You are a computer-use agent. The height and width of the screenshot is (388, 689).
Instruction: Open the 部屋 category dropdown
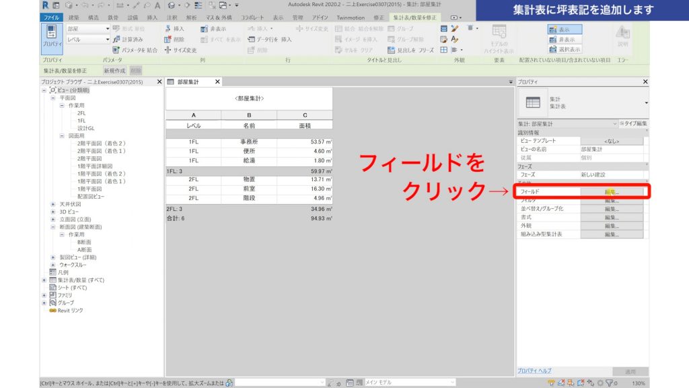[107, 28]
